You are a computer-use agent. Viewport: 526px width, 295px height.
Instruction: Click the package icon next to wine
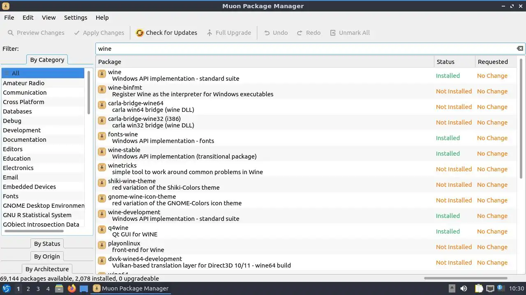click(102, 74)
